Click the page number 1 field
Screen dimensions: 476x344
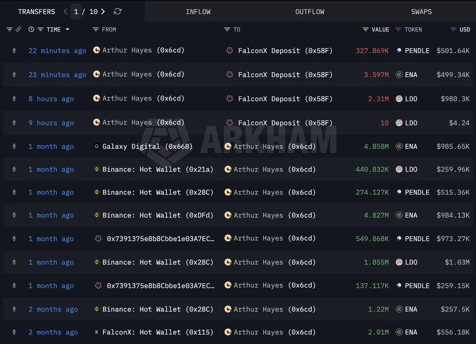click(x=76, y=12)
